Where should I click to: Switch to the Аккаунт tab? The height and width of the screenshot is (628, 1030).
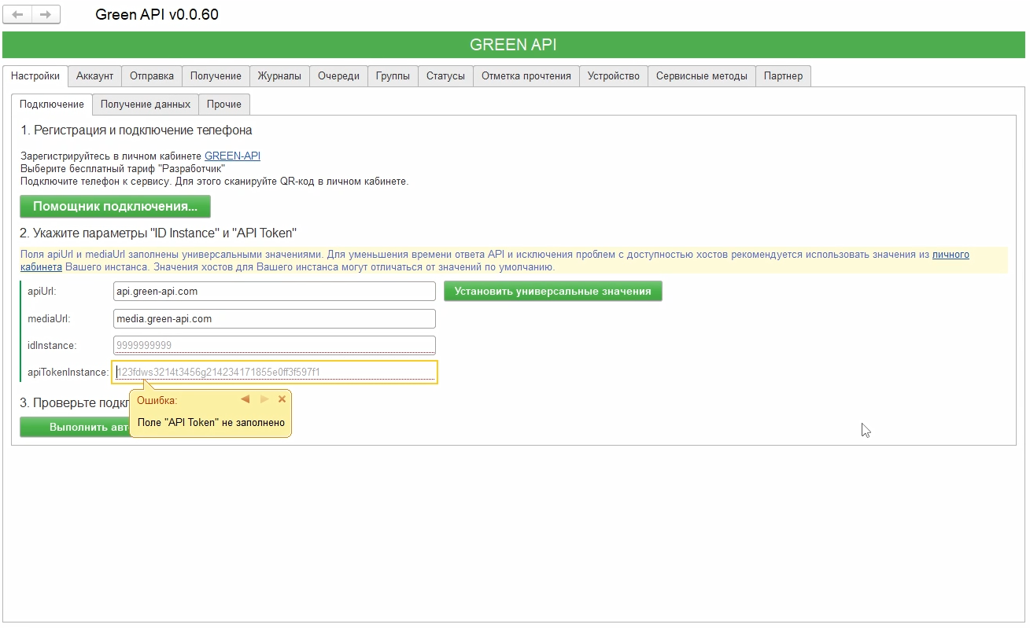pyautogui.click(x=94, y=75)
